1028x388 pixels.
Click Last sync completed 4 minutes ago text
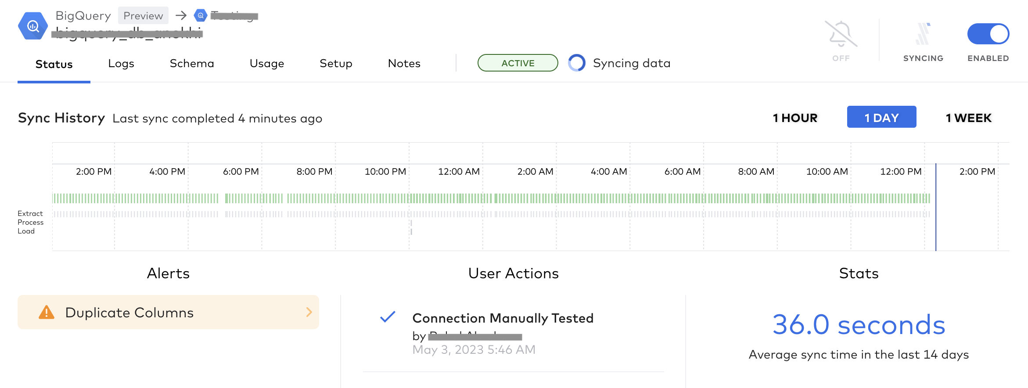coord(217,119)
